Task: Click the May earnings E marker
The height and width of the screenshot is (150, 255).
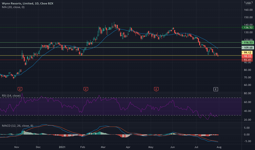Action: 156,89
